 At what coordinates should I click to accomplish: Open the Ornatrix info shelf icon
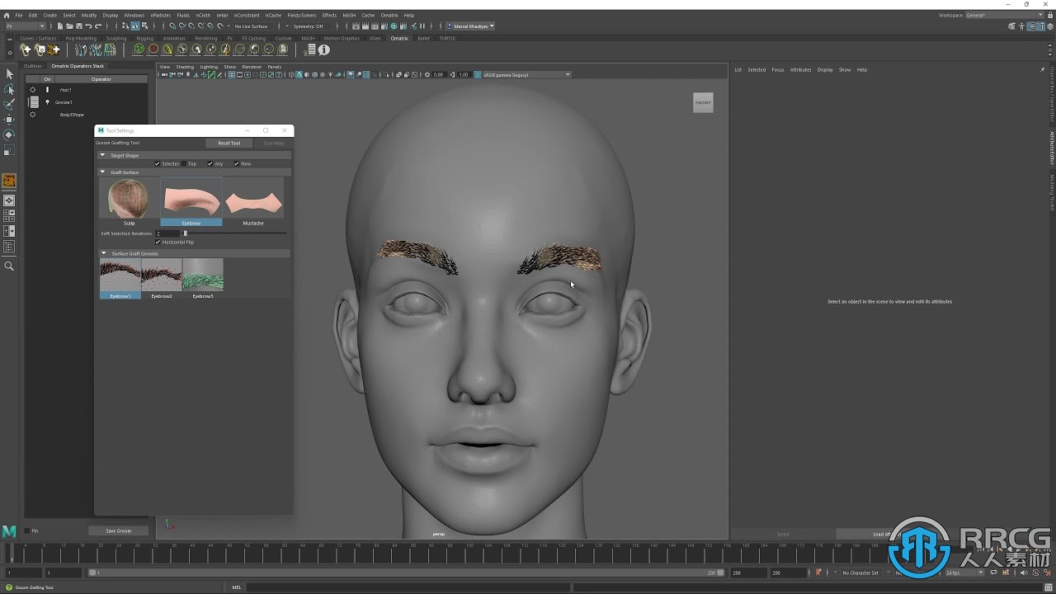(324, 49)
